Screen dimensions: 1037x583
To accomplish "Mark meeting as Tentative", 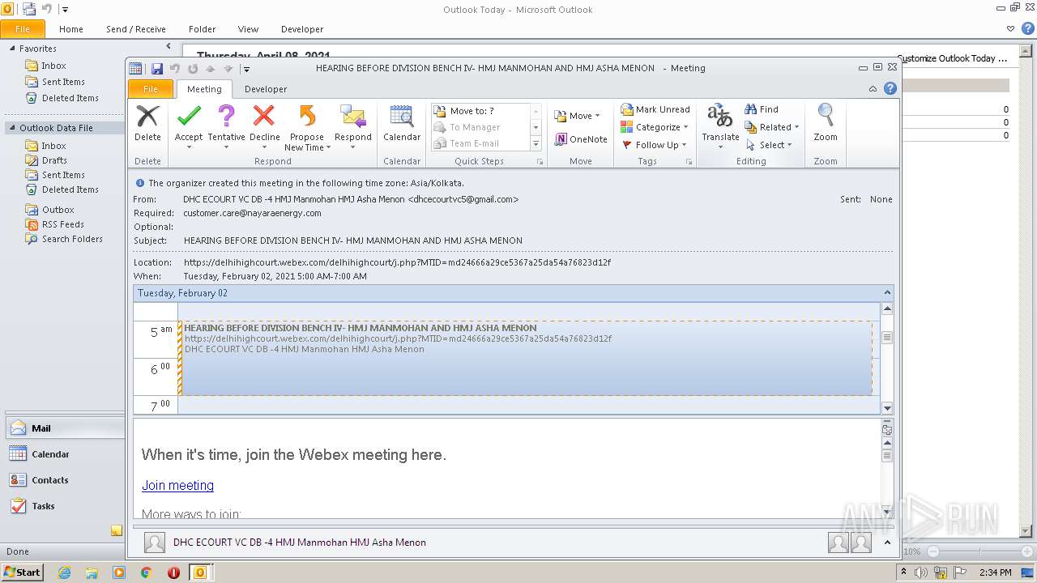I will (x=226, y=126).
